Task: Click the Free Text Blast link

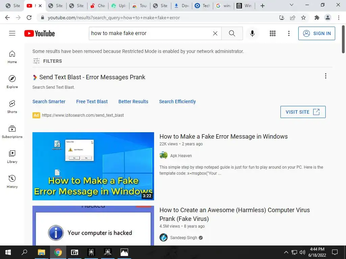Action: coord(92,102)
